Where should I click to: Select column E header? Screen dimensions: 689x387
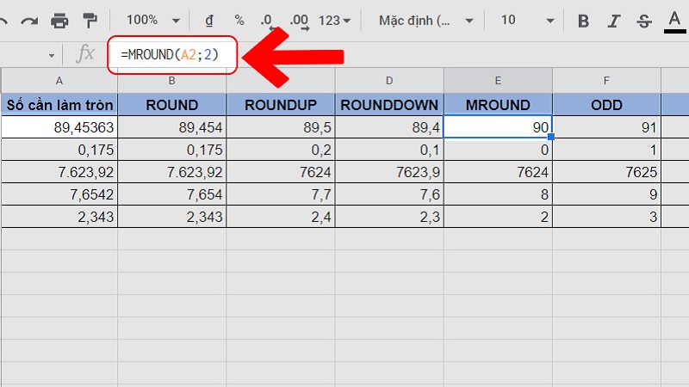(x=498, y=80)
